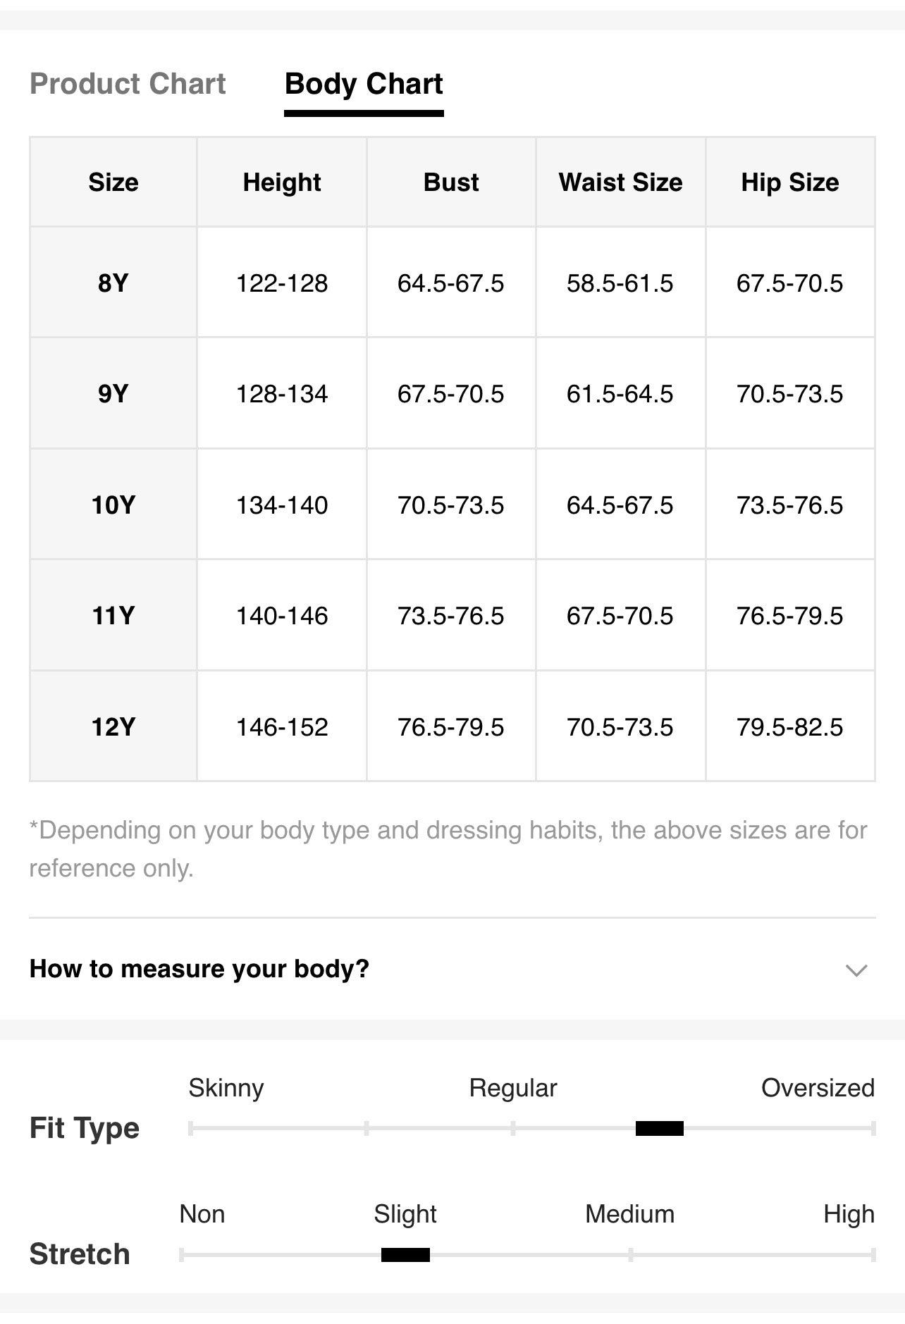Select the 10Y size row header
Viewport: 905px width, 1324px height.
click(x=113, y=505)
